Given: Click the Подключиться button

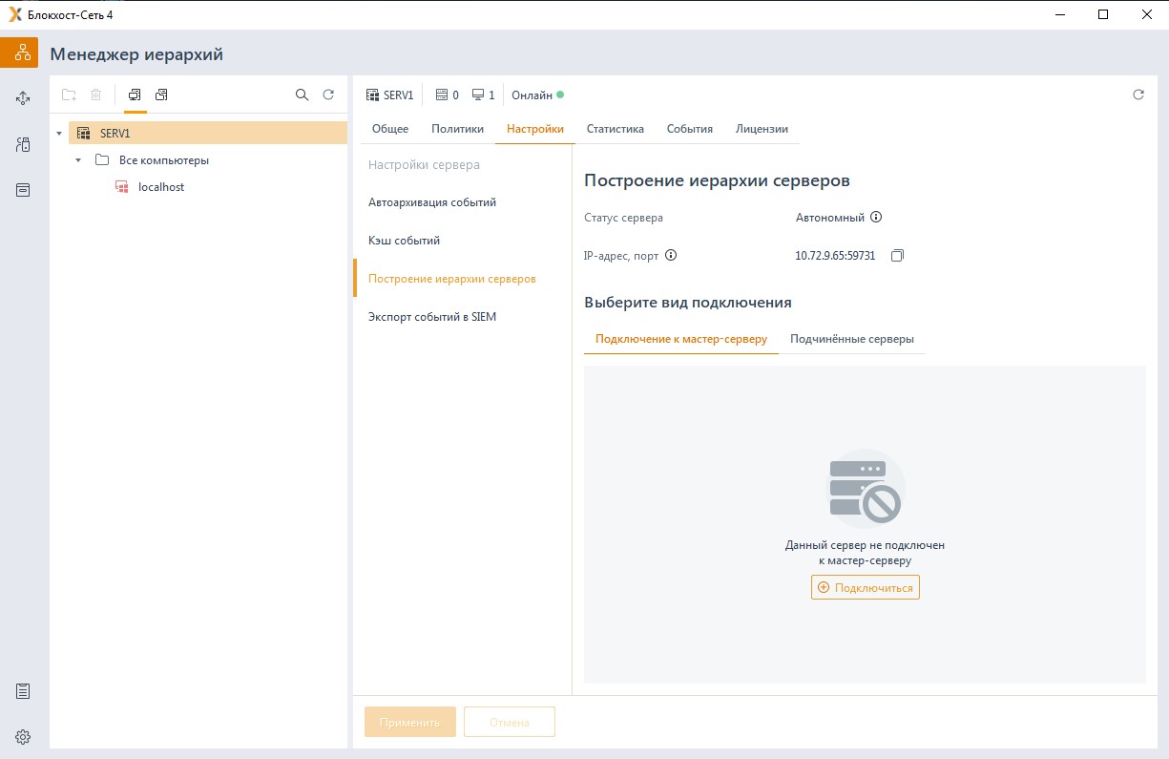Looking at the screenshot, I should 866,587.
